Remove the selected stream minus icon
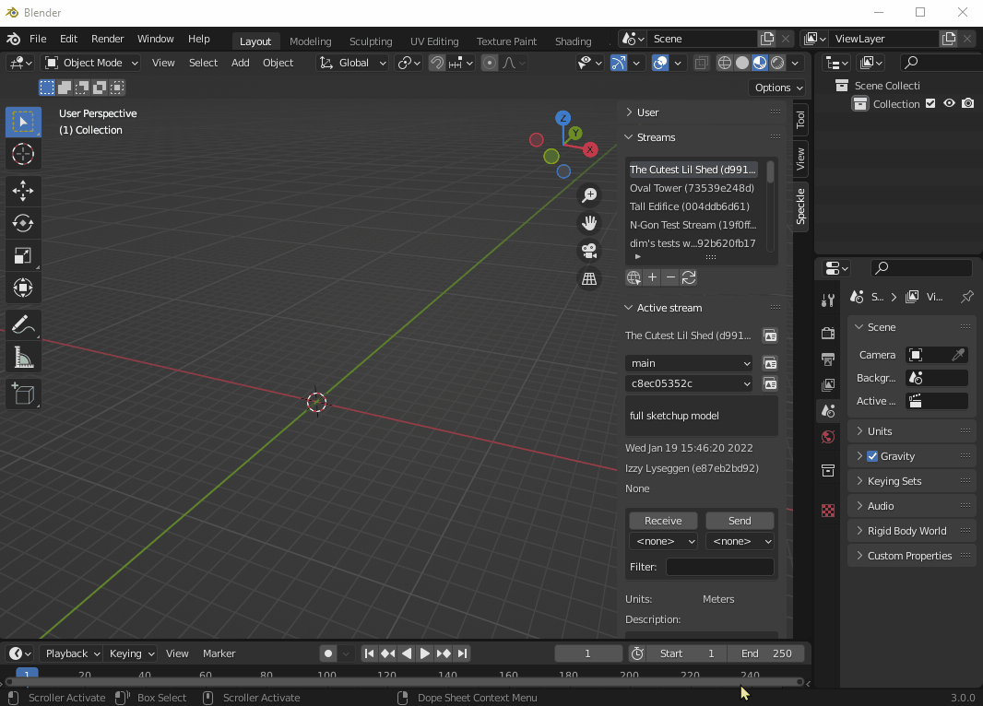 coord(670,277)
